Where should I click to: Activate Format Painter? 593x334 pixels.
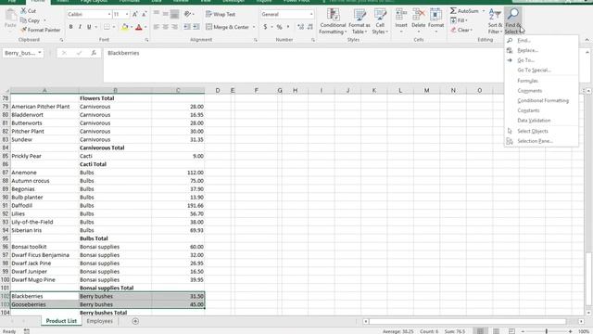click(x=40, y=30)
